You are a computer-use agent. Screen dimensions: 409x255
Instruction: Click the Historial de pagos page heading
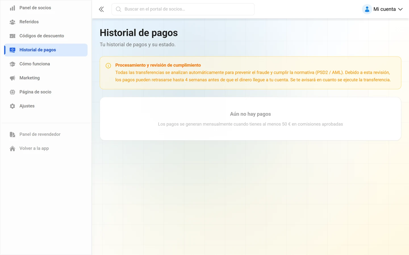click(x=139, y=33)
